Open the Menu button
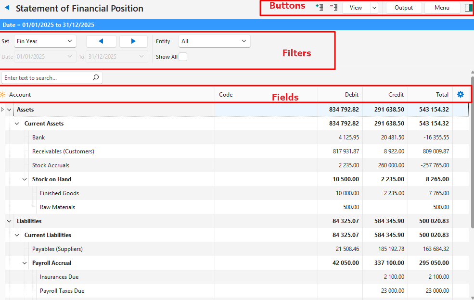 tap(442, 8)
